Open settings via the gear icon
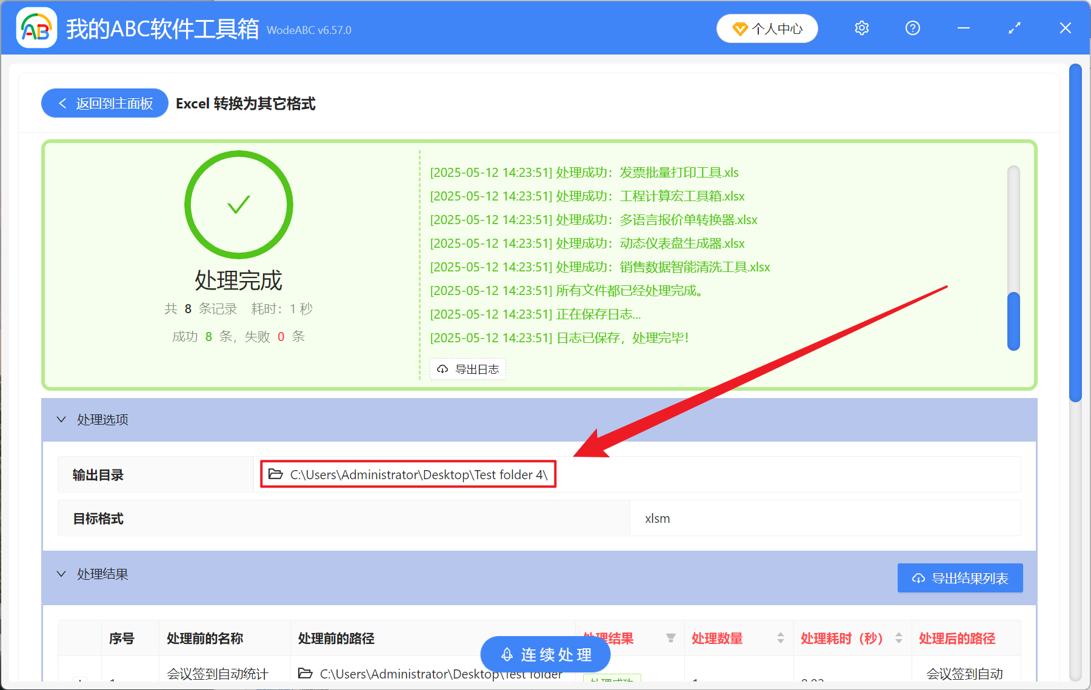Screen dimensions: 1091x690 (x=861, y=28)
